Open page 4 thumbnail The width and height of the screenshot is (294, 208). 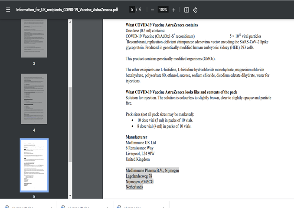(x=34, y=99)
